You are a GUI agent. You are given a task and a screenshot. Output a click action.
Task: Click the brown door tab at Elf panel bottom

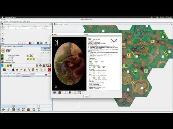(14, 109)
